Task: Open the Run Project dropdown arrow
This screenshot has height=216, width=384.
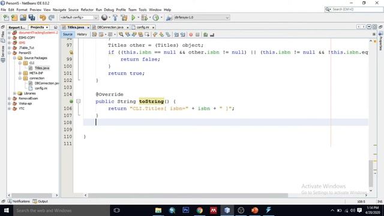Action: [x=138, y=17]
